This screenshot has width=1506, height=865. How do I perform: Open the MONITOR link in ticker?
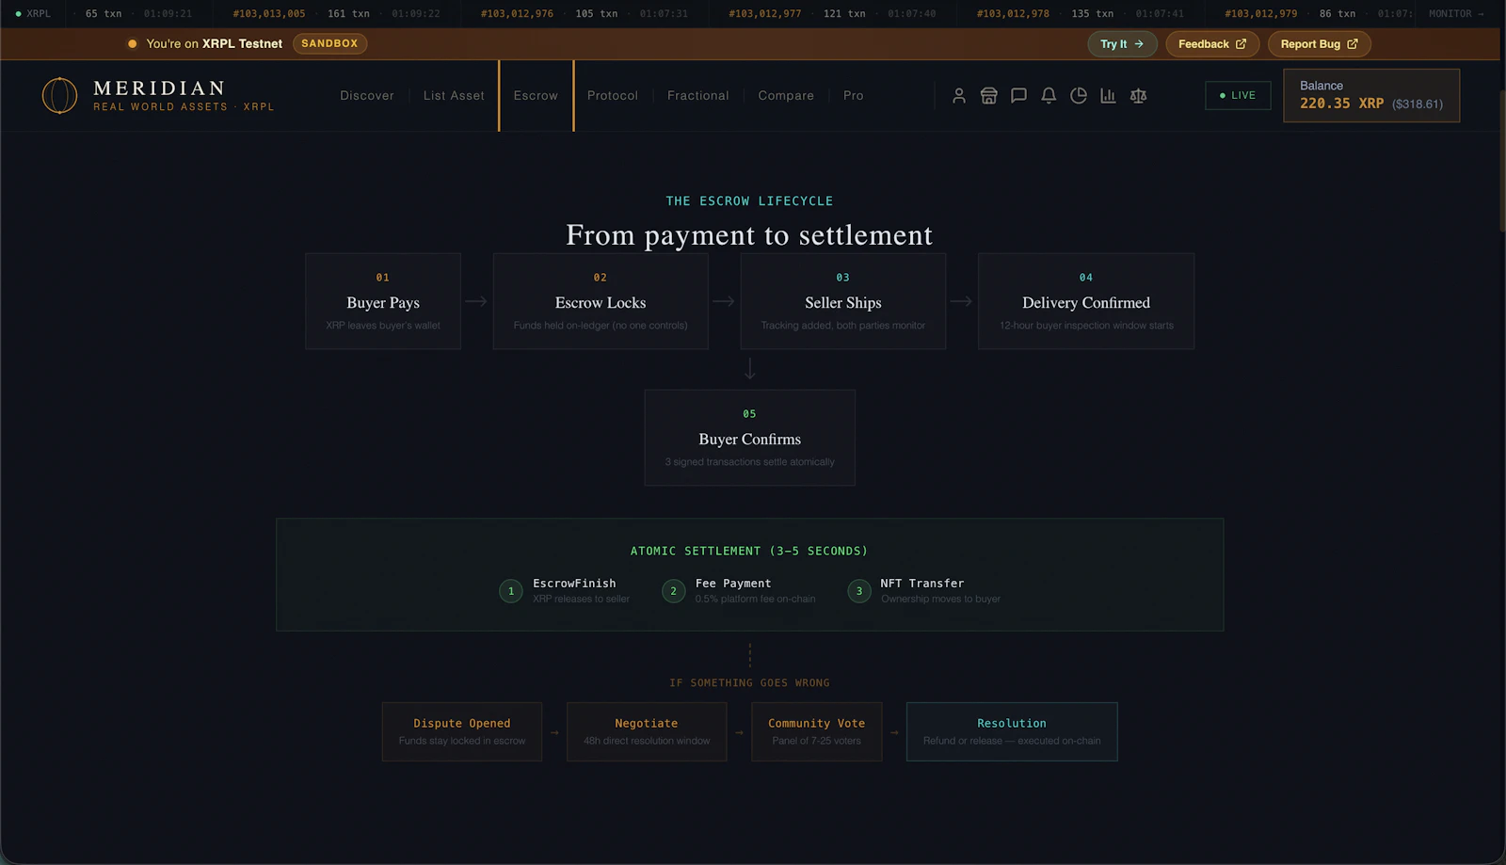1455,14
